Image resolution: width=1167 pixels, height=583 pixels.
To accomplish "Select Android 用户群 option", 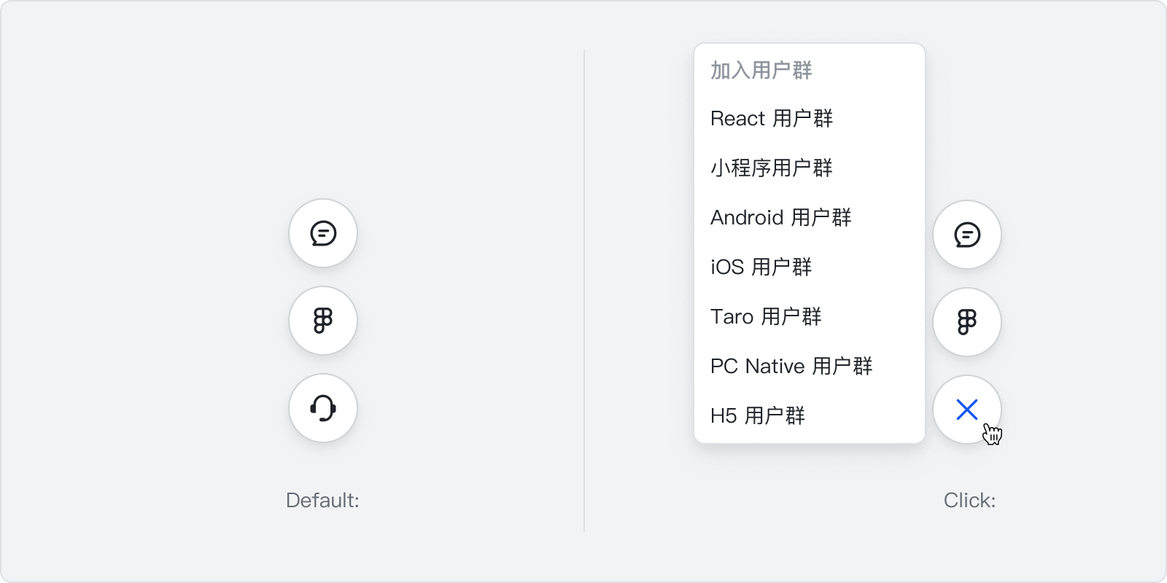I will (810, 217).
